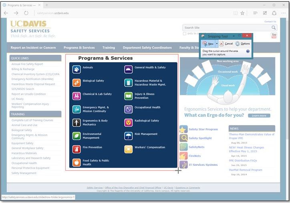Click the UC Davis Safety Services logo
Screen dimensions: 290x203
click(33, 29)
